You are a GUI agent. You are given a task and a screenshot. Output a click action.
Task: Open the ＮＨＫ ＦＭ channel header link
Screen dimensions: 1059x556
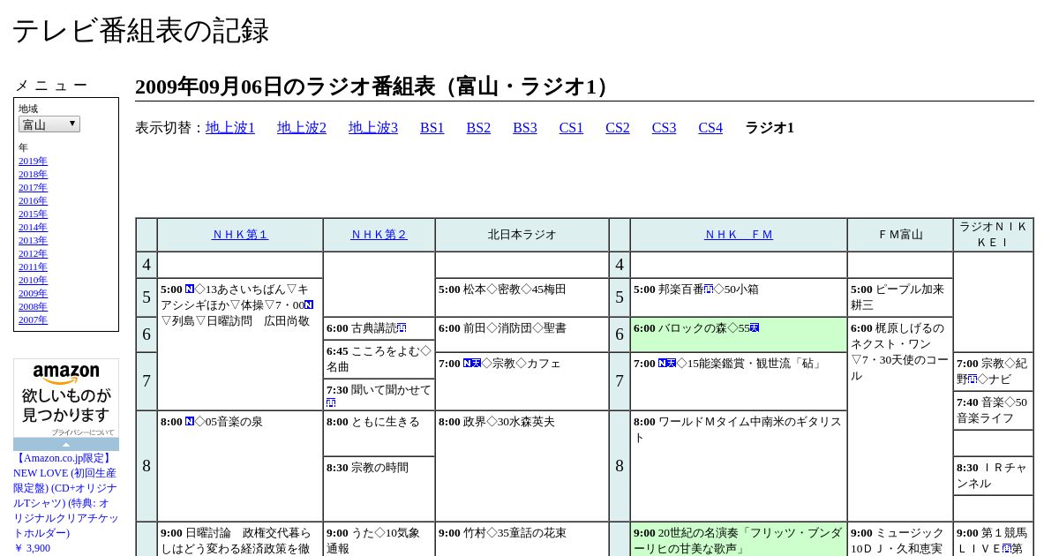point(739,235)
